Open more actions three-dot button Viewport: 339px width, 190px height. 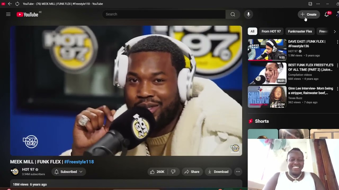[x=238, y=172]
